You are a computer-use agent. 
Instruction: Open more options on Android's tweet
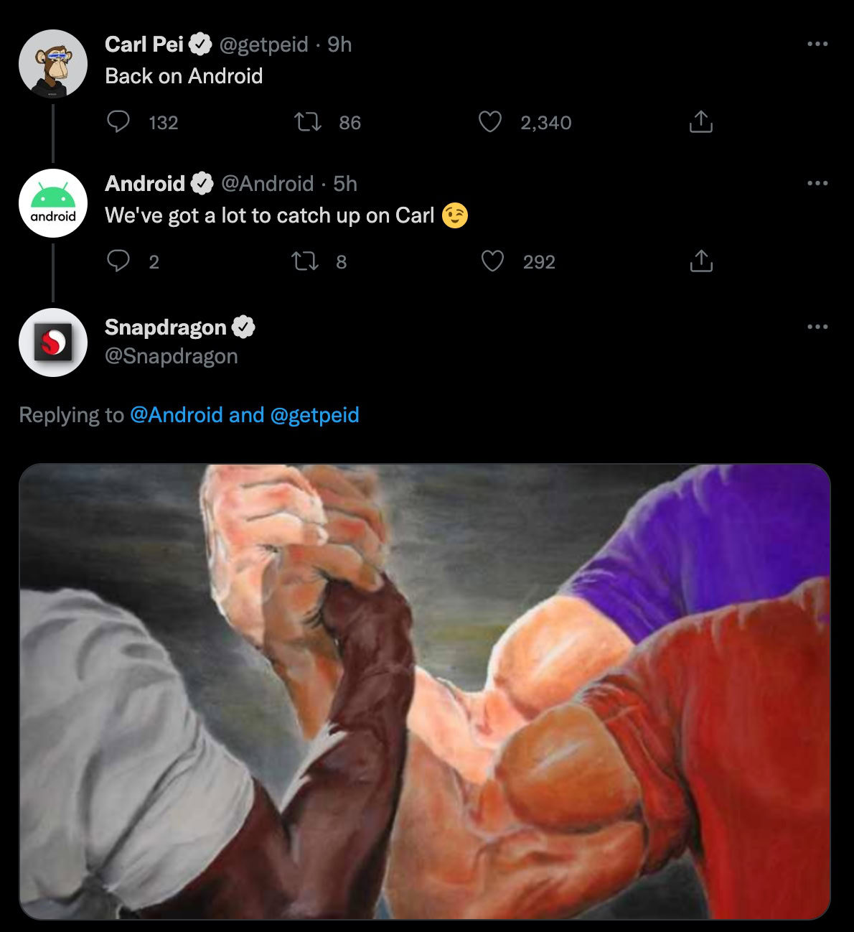coord(817,184)
